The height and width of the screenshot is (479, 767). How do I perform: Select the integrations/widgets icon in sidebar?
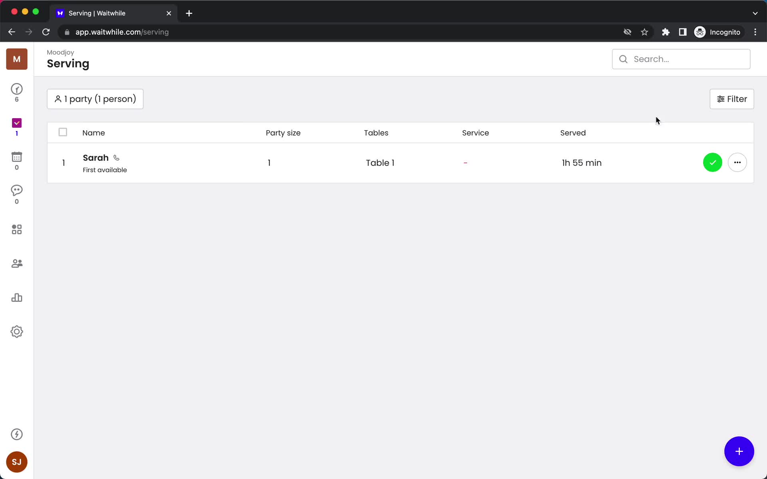[16, 229]
